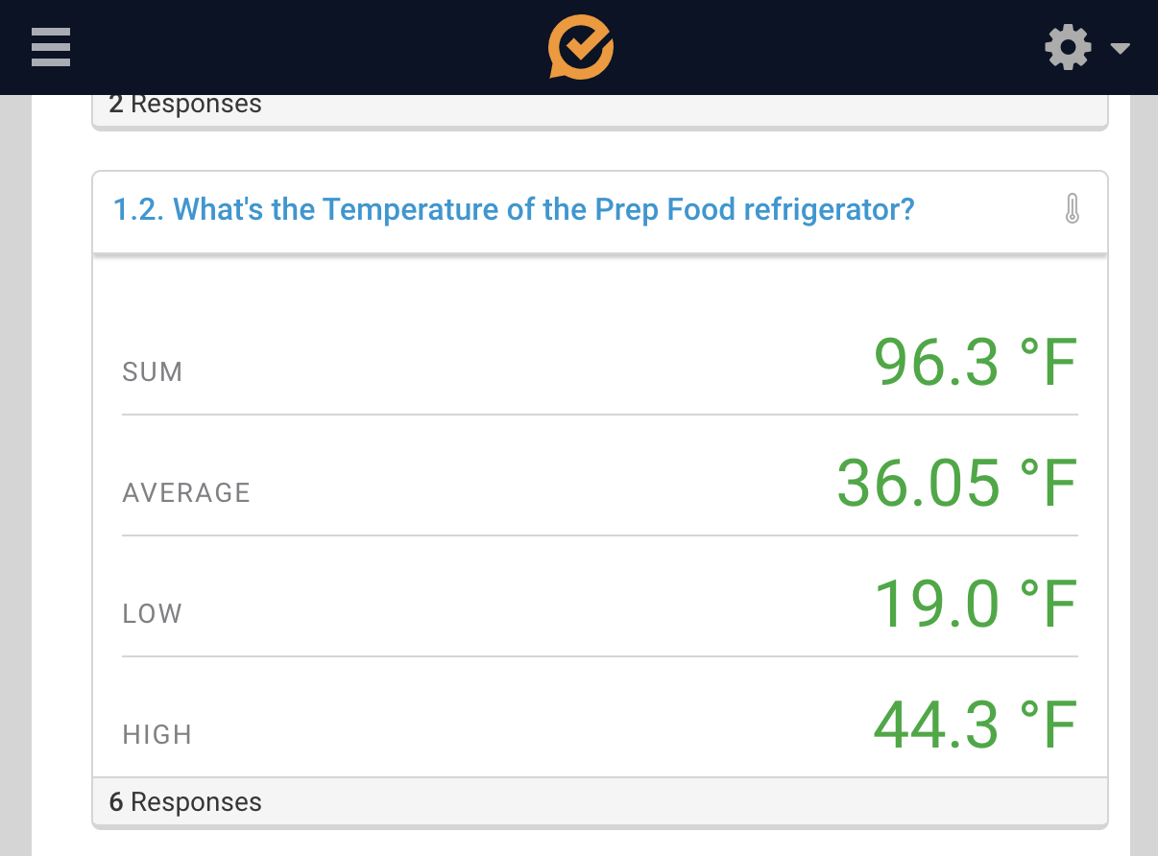
Task: Expand the dropdown caret beside gear
Action: (x=1120, y=48)
